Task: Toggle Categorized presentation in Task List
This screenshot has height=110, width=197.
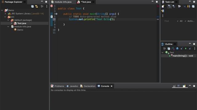Action: [170, 6]
